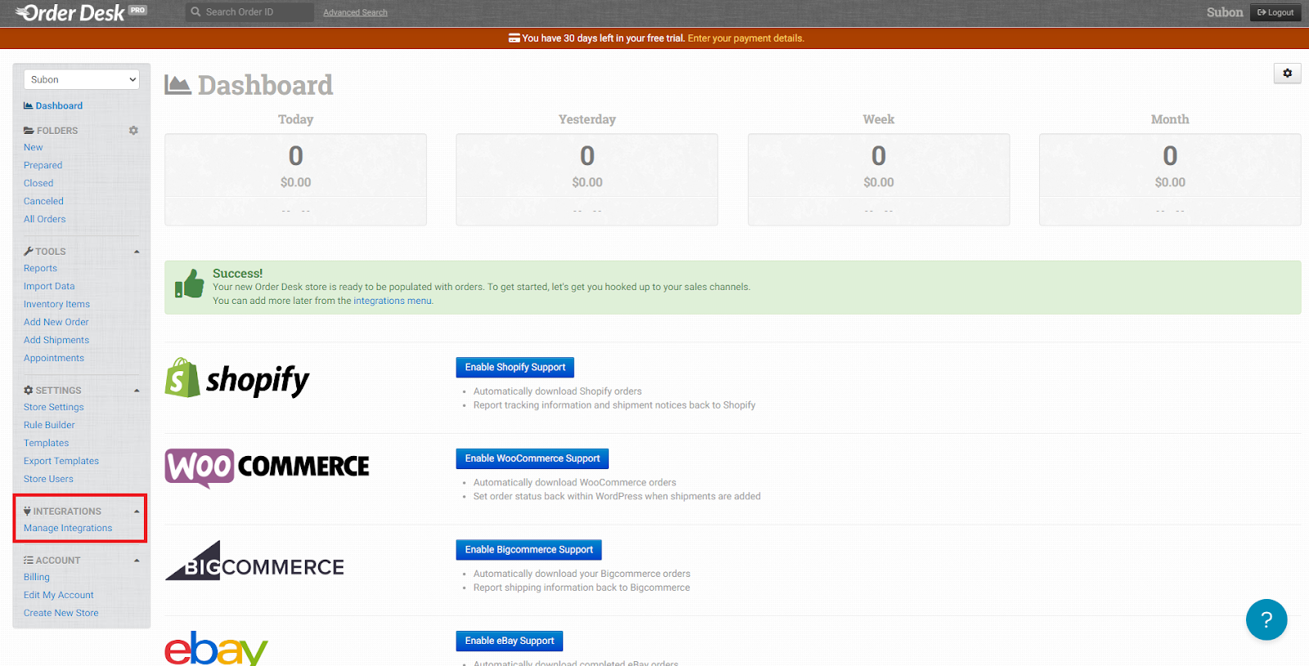The image size is (1309, 666).
Task: Click the Order Desk logo
Action: pyautogui.click(x=80, y=12)
